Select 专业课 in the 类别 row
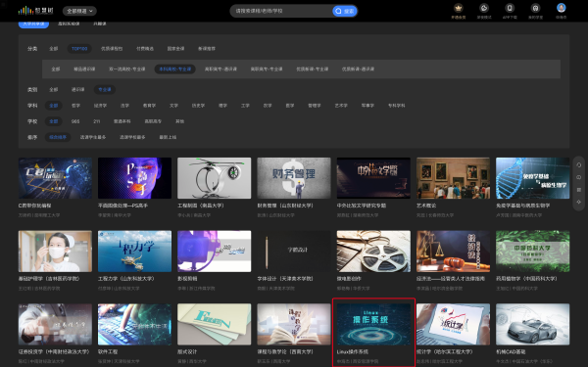This screenshot has height=367, width=588. pos(105,89)
